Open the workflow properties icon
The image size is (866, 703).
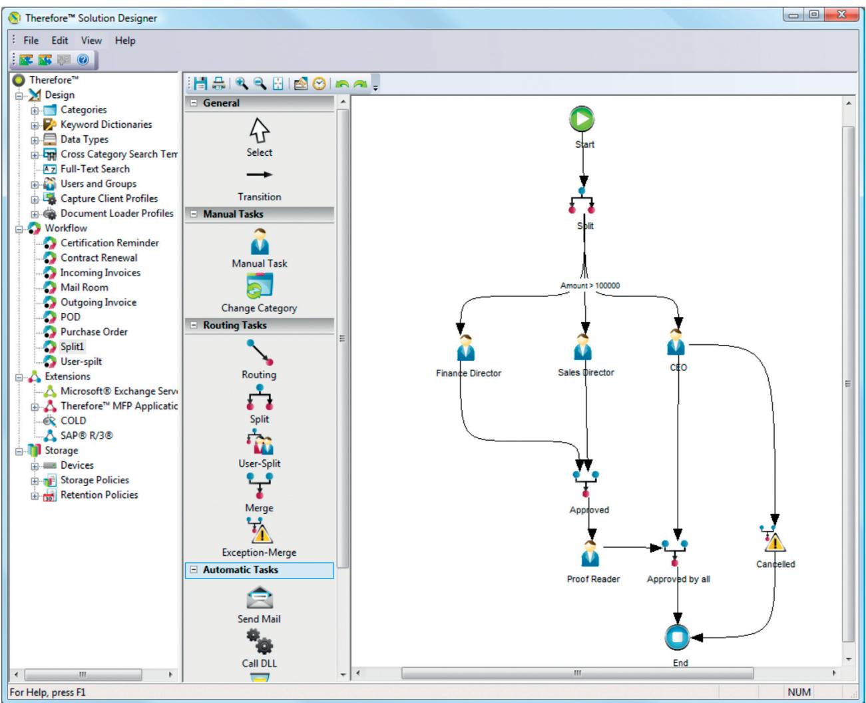301,84
